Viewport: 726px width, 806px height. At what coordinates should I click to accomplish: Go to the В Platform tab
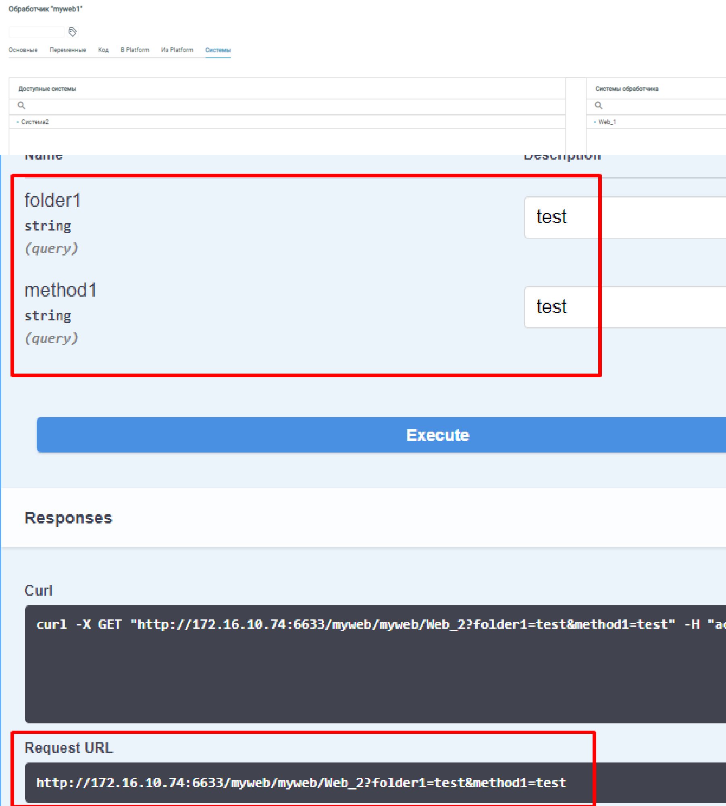click(x=135, y=50)
